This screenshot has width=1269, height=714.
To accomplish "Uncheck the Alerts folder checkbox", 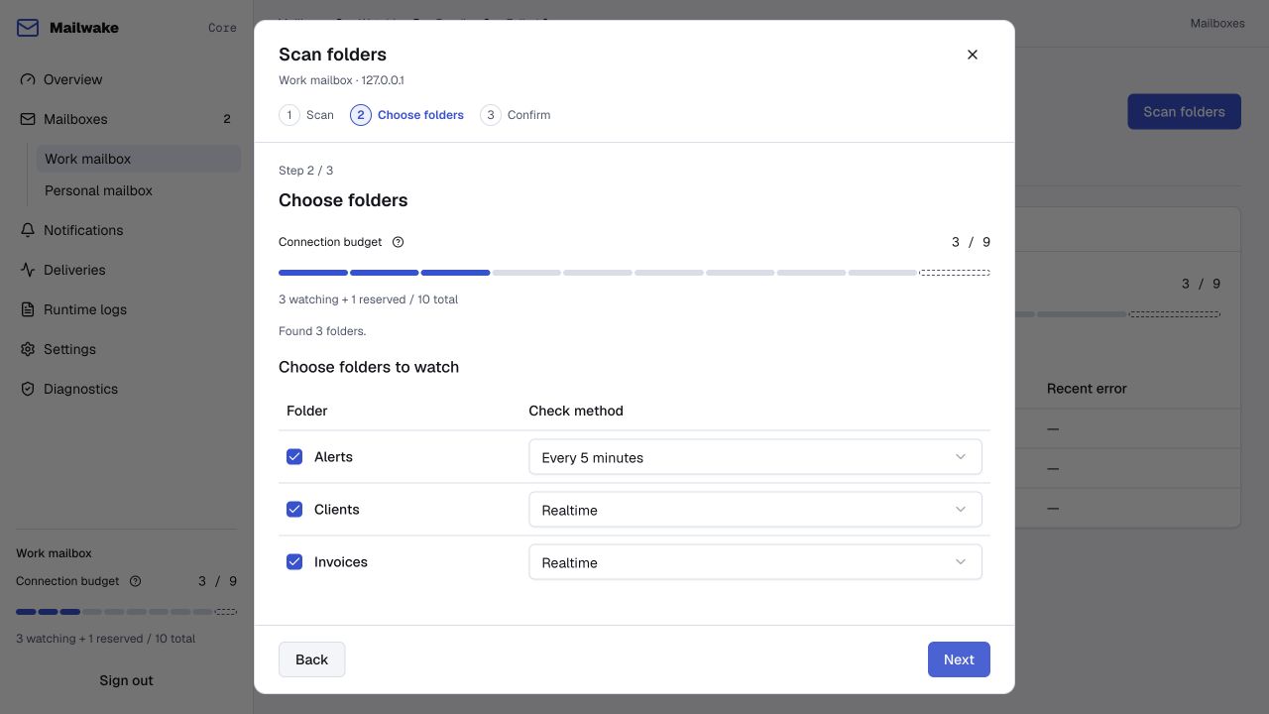I will (x=294, y=457).
